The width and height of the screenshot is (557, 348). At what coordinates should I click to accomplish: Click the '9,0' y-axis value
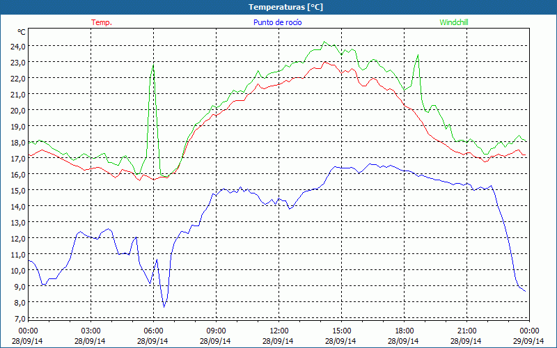coord(20,286)
